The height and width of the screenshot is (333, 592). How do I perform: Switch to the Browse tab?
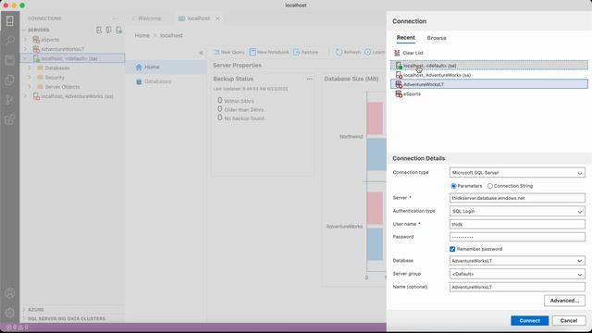tap(437, 38)
